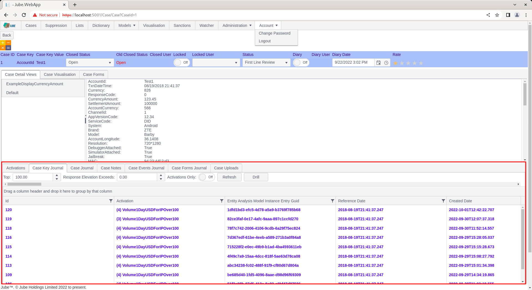This screenshot has height=290, width=532.
Task: Decrease the Response Elevation Exceeds value
Action: 161,179
